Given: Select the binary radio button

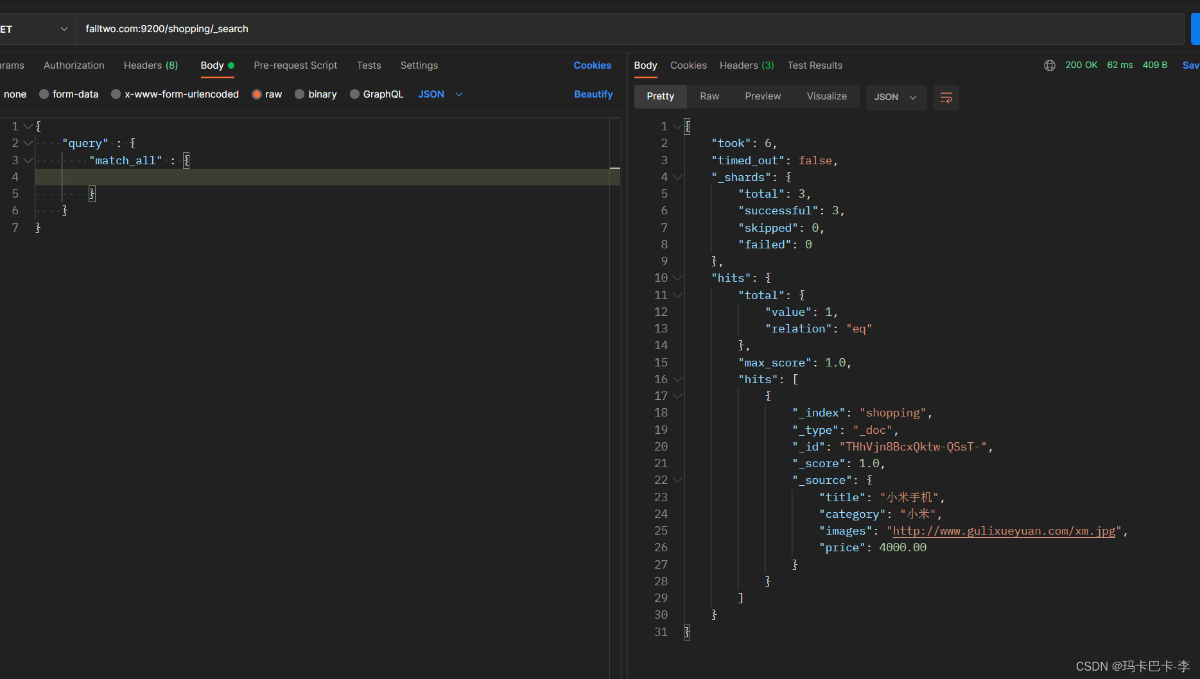Looking at the screenshot, I should 299,94.
